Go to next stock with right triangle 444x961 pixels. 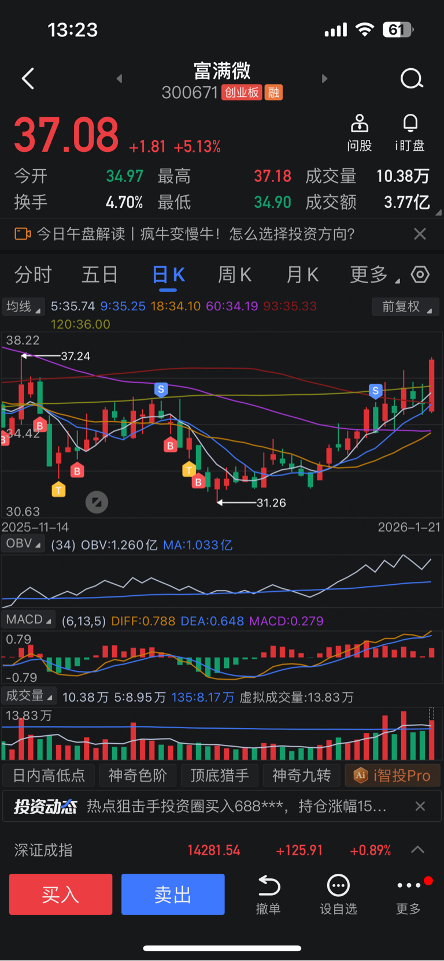point(324,79)
